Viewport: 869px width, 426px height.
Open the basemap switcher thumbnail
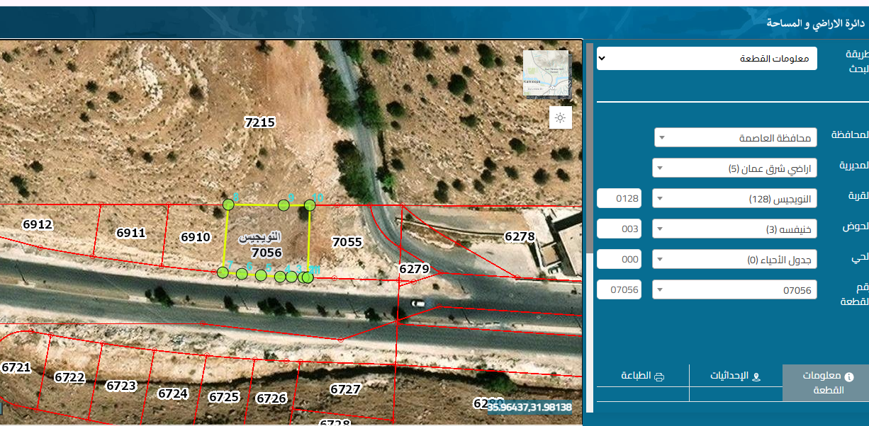click(x=545, y=73)
